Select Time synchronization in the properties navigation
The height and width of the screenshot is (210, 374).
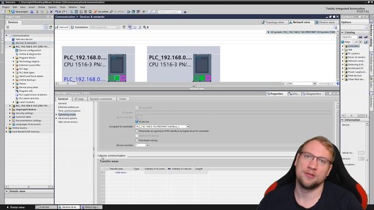(69, 111)
